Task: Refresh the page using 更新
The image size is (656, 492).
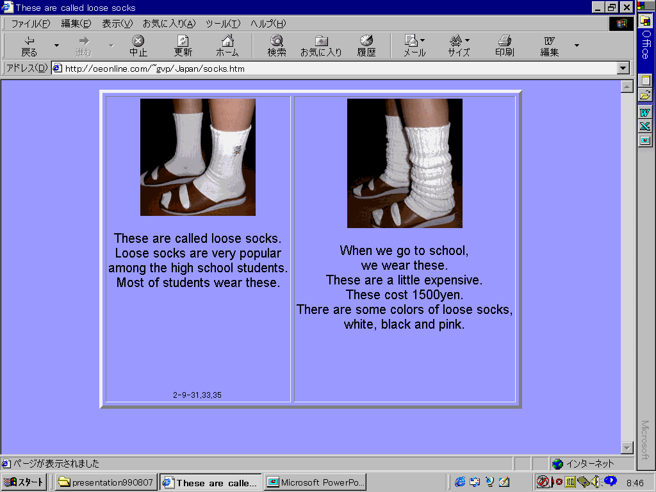Action: tap(183, 45)
